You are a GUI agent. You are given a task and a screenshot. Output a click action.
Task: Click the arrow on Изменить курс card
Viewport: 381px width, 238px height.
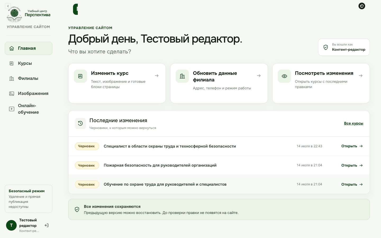click(157, 76)
